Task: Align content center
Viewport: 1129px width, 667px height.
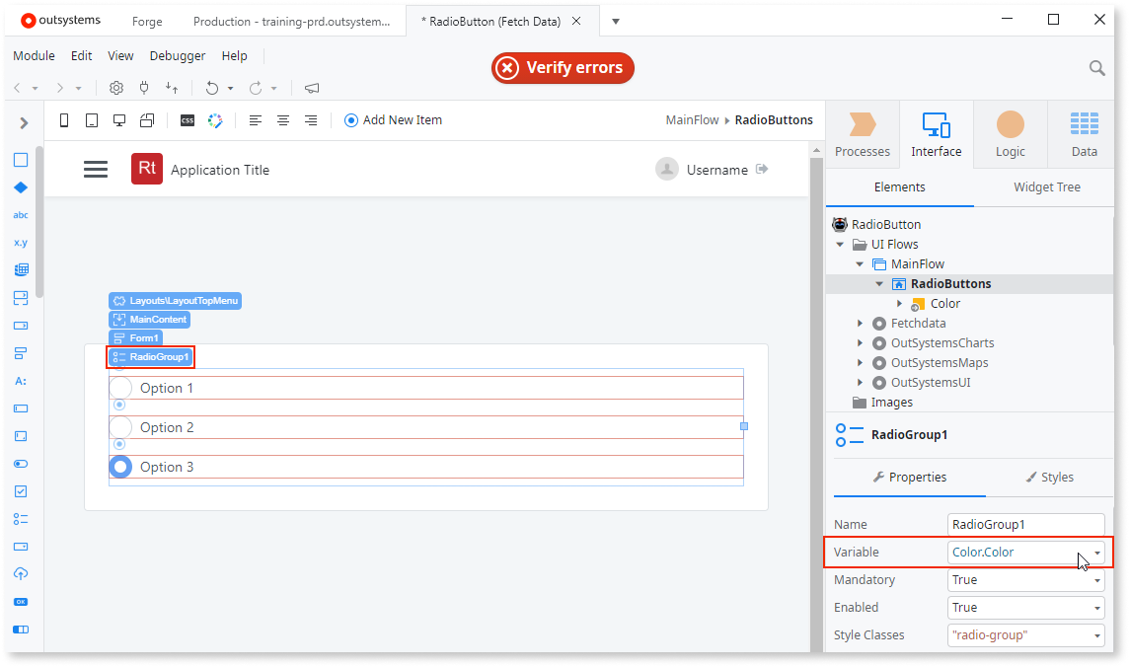Action: coord(283,120)
